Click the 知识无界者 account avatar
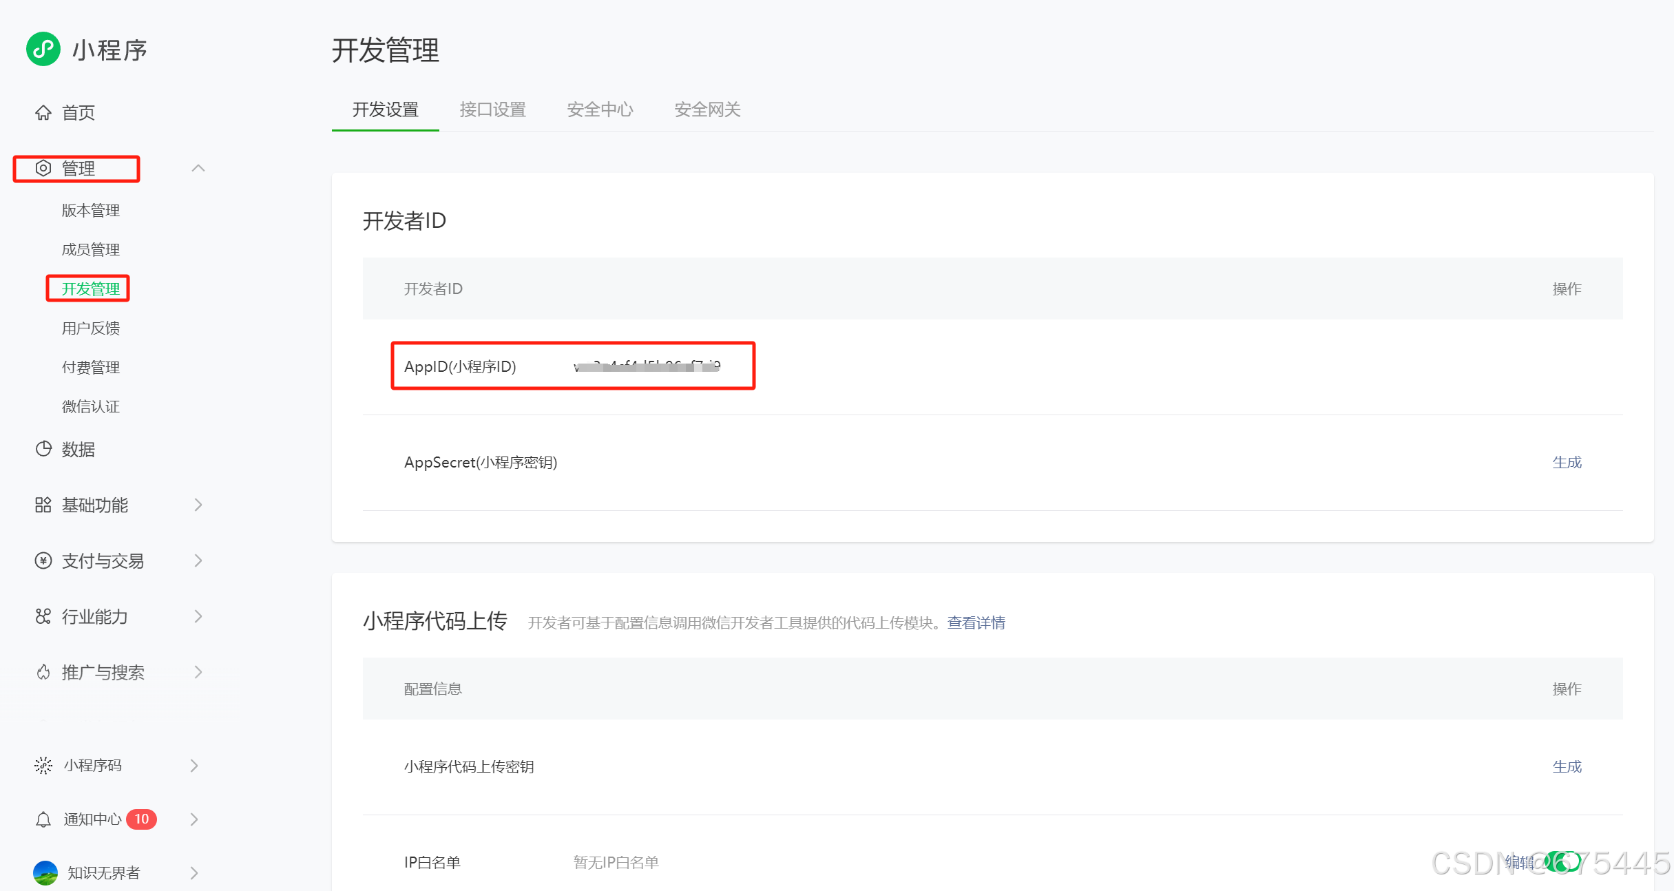Image resolution: width=1674 pixels, height=891 pixels. [45, 872]
